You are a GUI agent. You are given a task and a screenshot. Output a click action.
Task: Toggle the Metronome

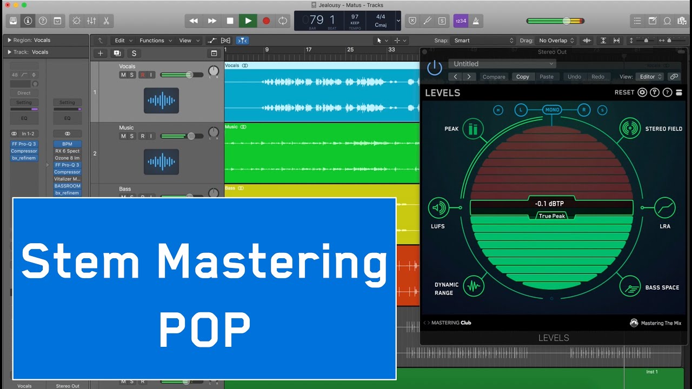[x=476, y=21]
